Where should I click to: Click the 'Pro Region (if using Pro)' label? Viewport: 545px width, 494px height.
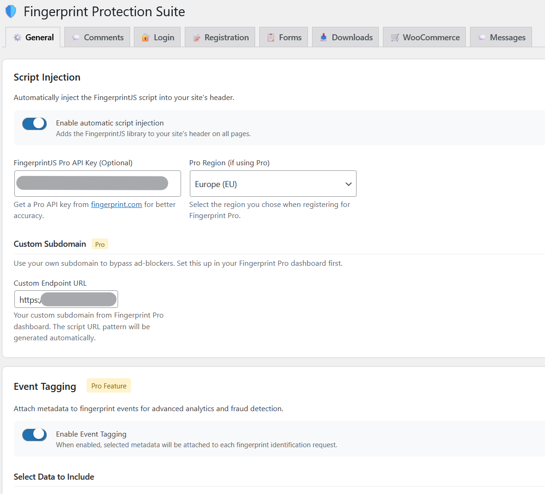(x=229, y=163)
